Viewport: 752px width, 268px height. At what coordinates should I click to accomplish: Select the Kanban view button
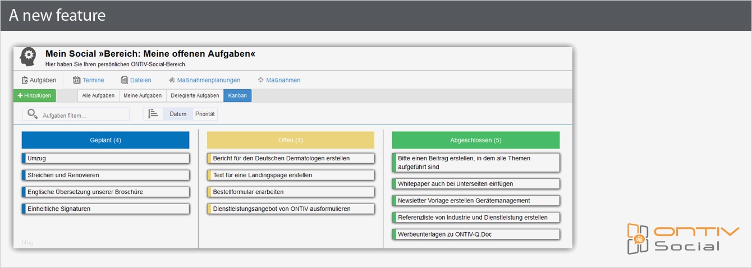(237, 96)
